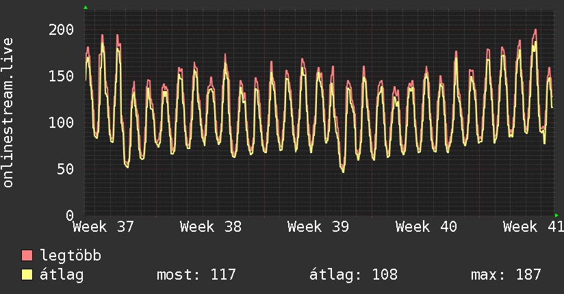Click the Week 38 axis label
The image size is (564, 294).
pyautogui.click(x=211, y=227)
